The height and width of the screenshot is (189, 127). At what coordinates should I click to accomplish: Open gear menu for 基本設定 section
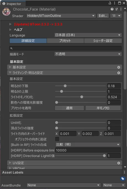119,67
